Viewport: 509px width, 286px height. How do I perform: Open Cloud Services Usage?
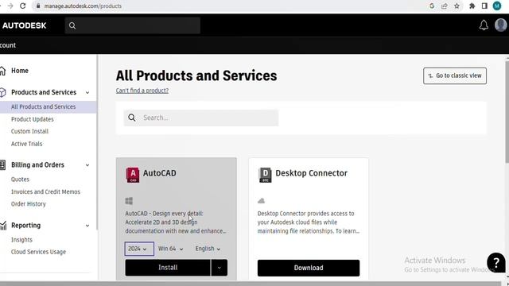point(39,252)
